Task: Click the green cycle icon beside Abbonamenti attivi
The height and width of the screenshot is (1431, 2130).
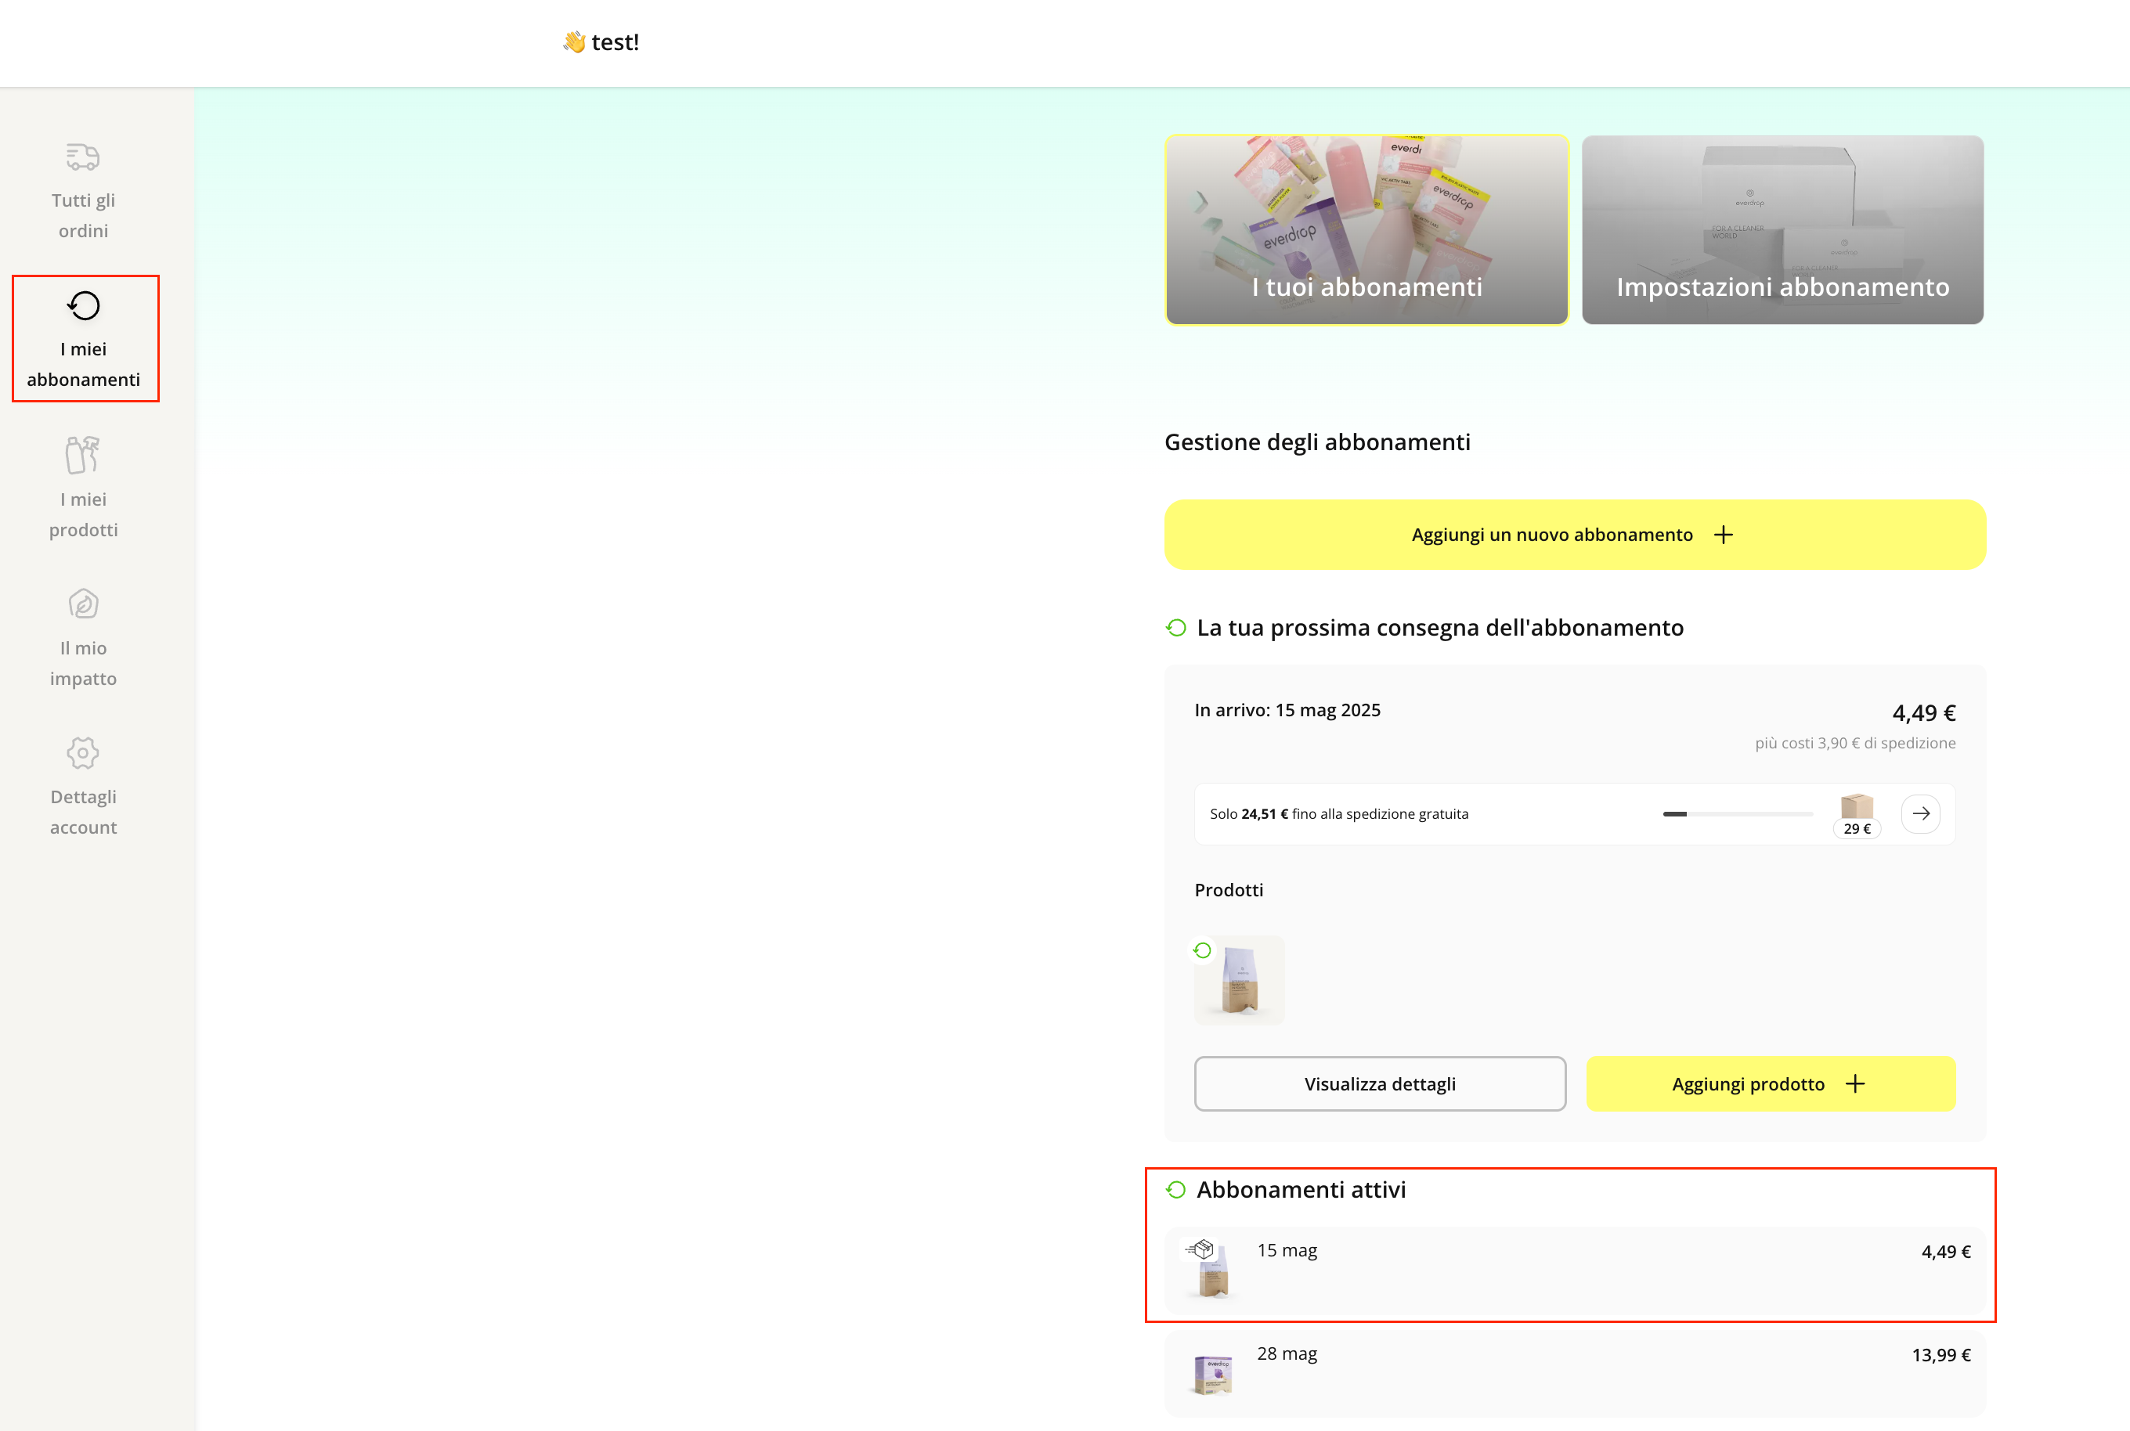Action: [1176, 1190]
